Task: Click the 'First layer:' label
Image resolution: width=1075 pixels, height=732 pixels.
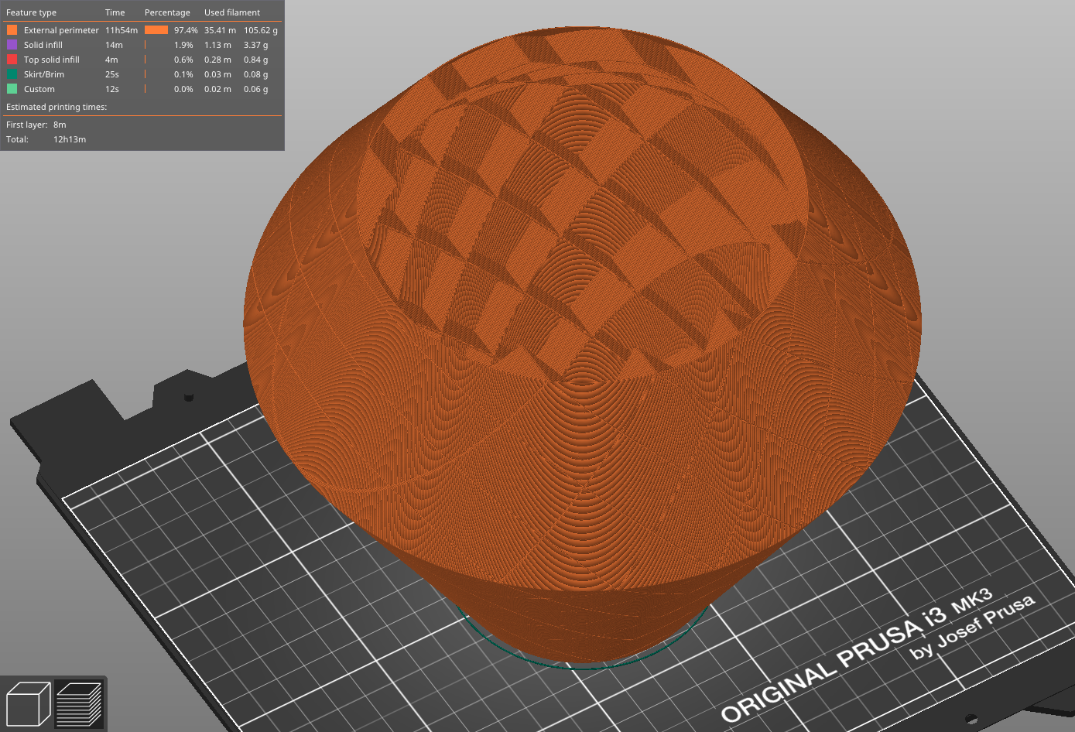Action: [27, 125]
